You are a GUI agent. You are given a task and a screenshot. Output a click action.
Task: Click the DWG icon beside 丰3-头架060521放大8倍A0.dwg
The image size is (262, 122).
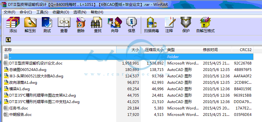(6, 76)
